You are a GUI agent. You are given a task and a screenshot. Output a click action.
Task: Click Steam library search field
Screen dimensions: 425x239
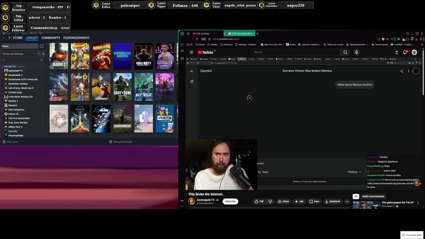pyautogui.click(x=20, y=60)
